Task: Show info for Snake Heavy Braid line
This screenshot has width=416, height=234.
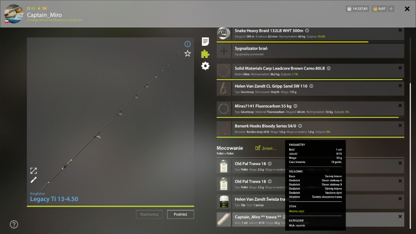Action: pos(307,31)
